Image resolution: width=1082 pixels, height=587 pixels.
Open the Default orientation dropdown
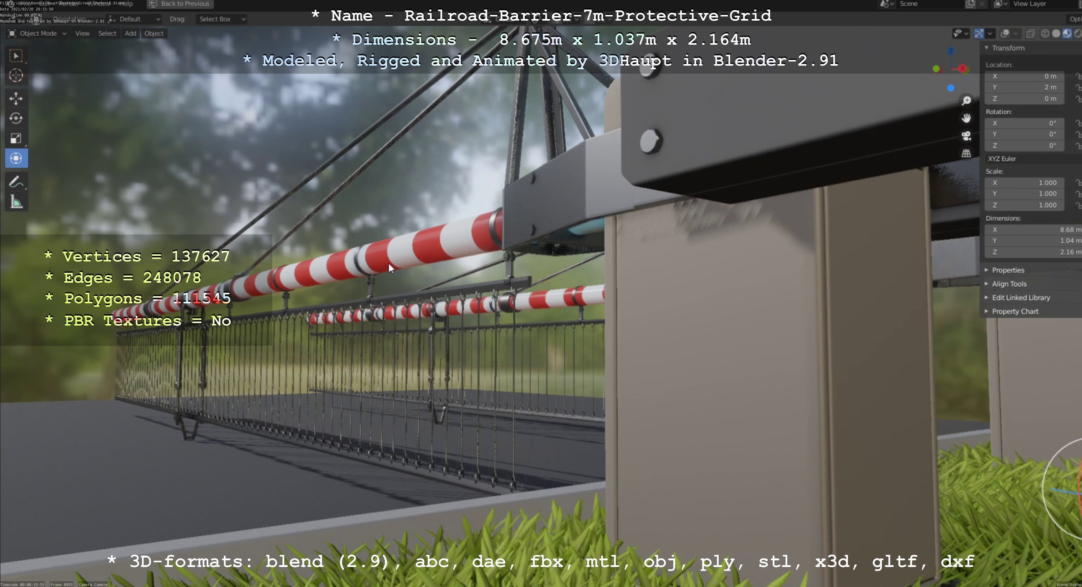pos(134,19)
